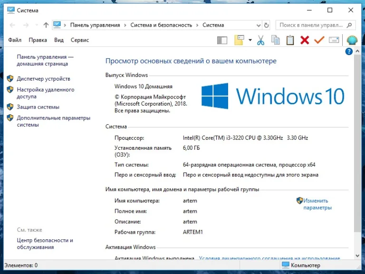Click Элементов: 0 status bar text
The width and height of the screenshot is (365, 274).
21,265
